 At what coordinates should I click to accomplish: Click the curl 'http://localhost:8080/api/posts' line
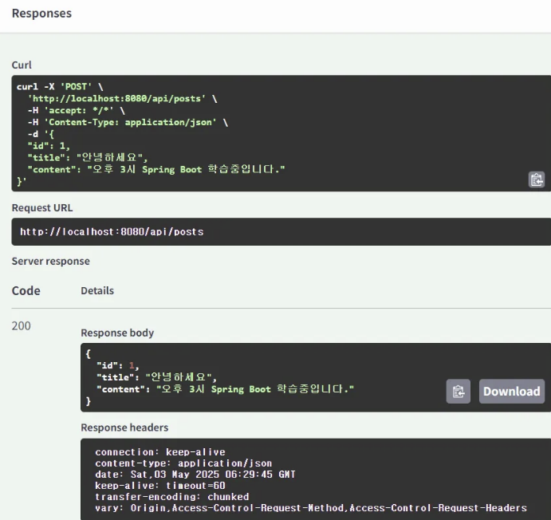pos(122,98)
